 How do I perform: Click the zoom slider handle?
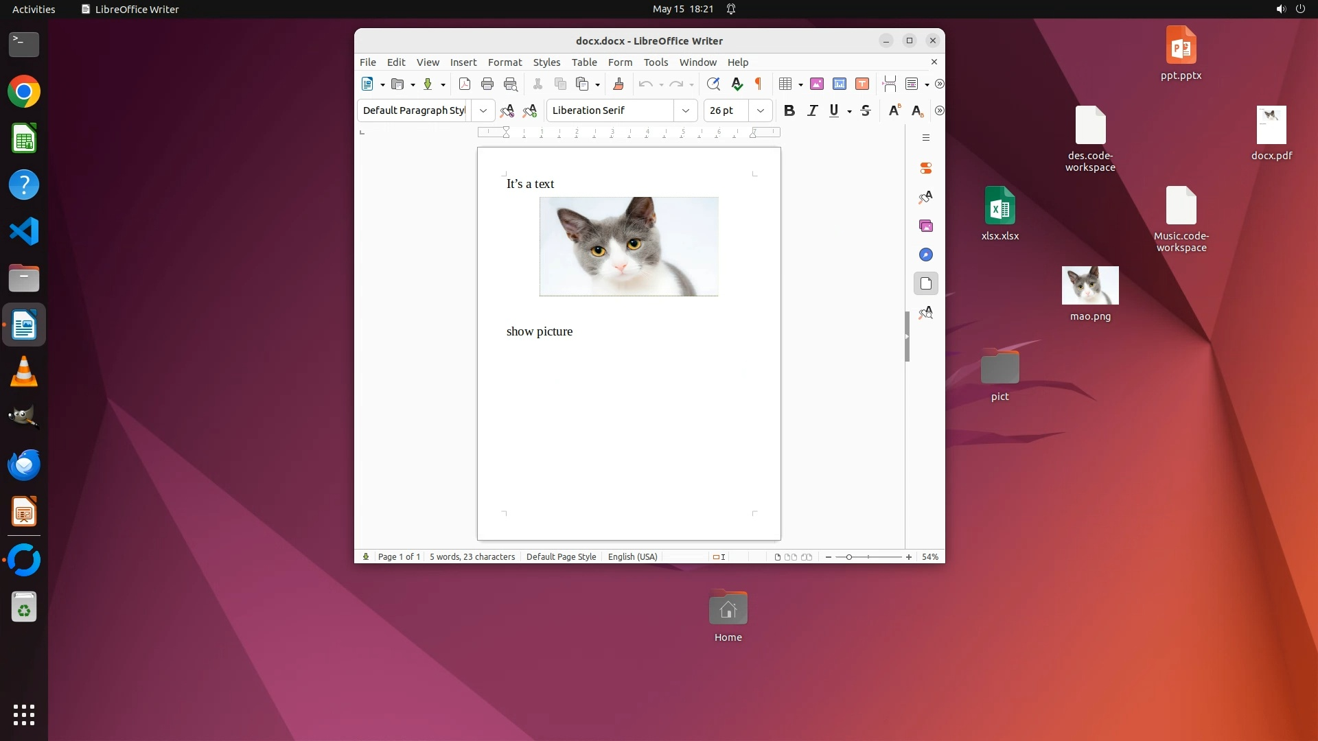[x=849, y=557]
